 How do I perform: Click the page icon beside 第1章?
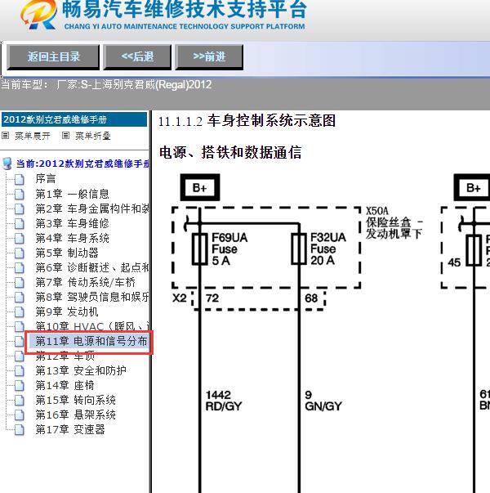pos(19,194)
